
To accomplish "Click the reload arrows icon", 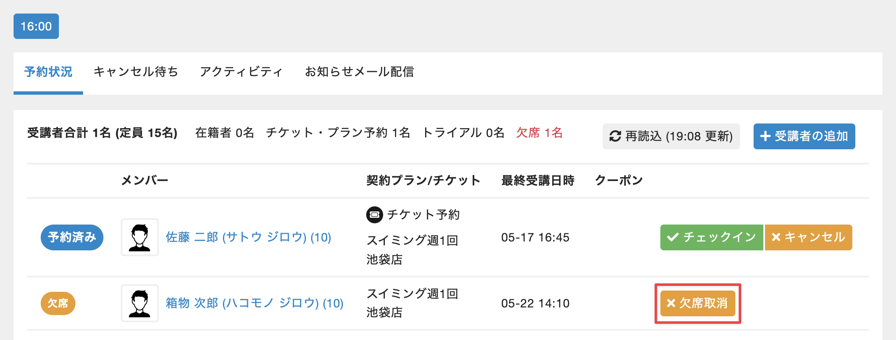I will click(x=615, y=136).
